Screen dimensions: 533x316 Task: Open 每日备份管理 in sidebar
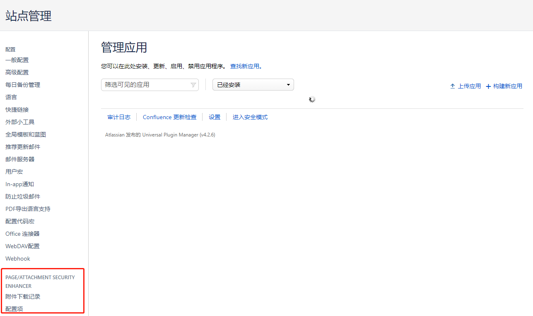pyautogui.click(x=23, y=85)
